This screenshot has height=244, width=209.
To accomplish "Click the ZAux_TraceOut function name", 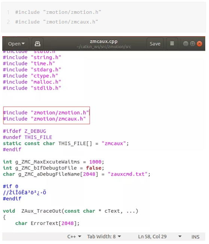I will tap(42, 211).
